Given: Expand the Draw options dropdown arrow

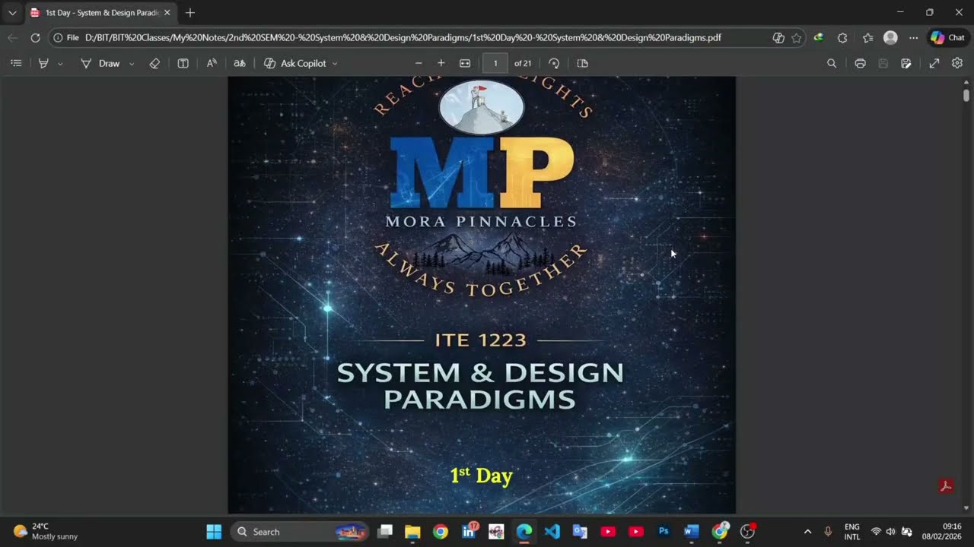Looking at the screenshot, I should click(x=132, y=64).
